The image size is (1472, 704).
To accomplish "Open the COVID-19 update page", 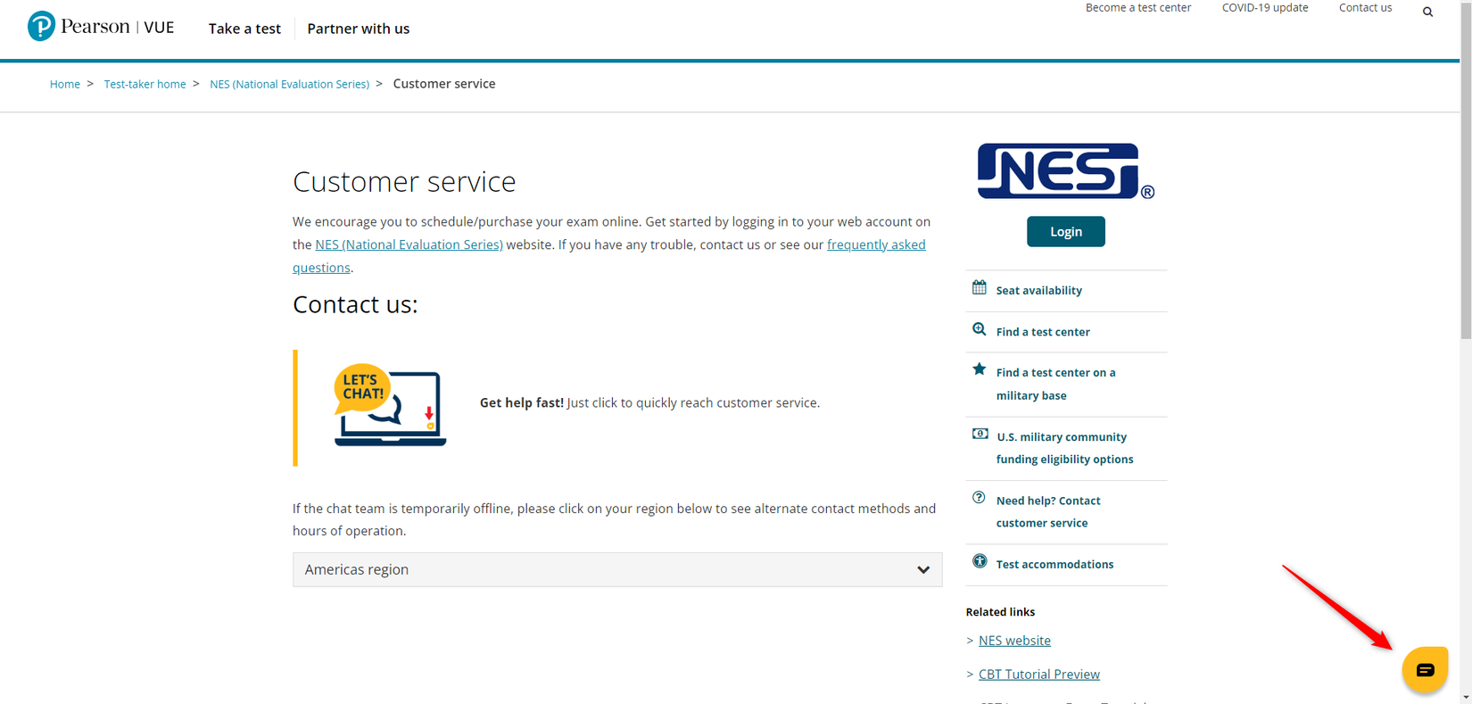I will (x=1265, y=8).
